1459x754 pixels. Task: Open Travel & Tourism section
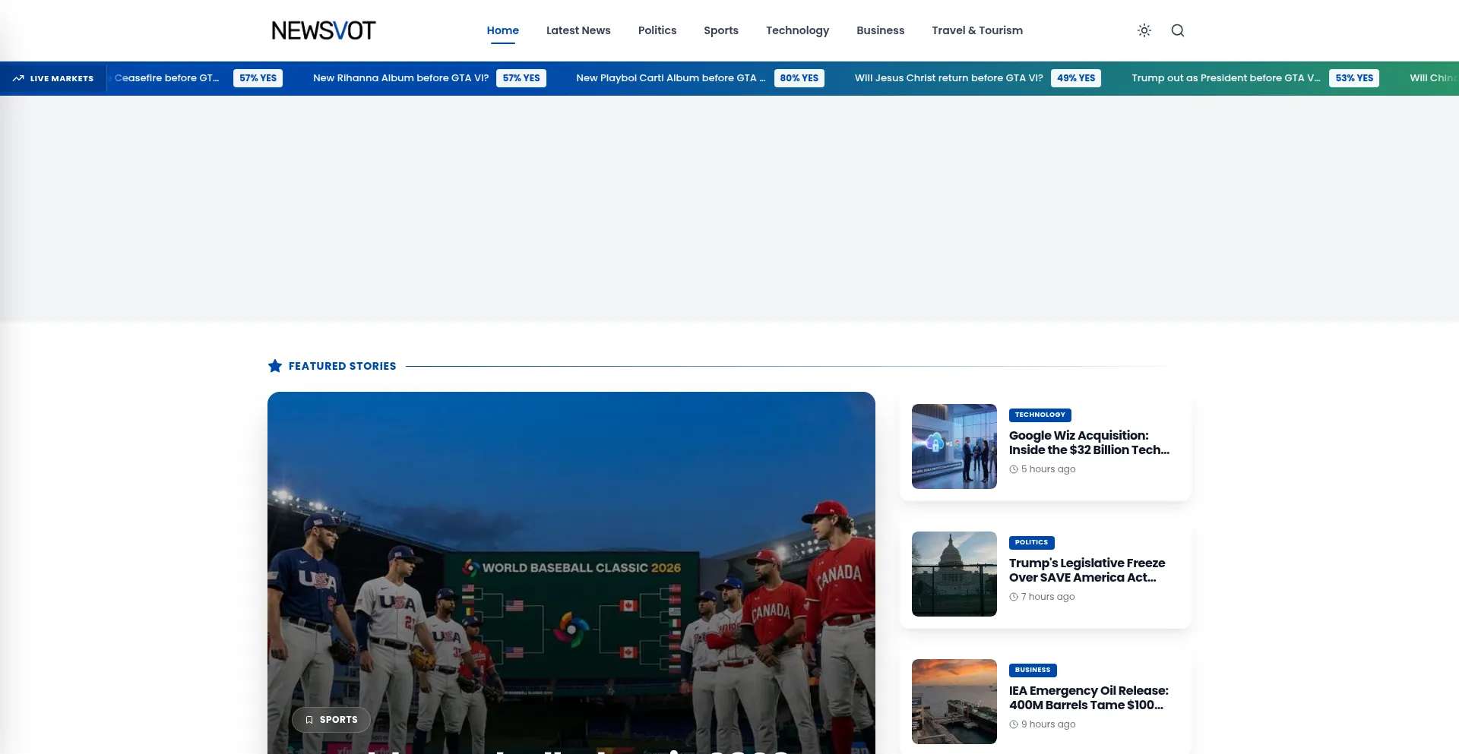coord(977,30)
